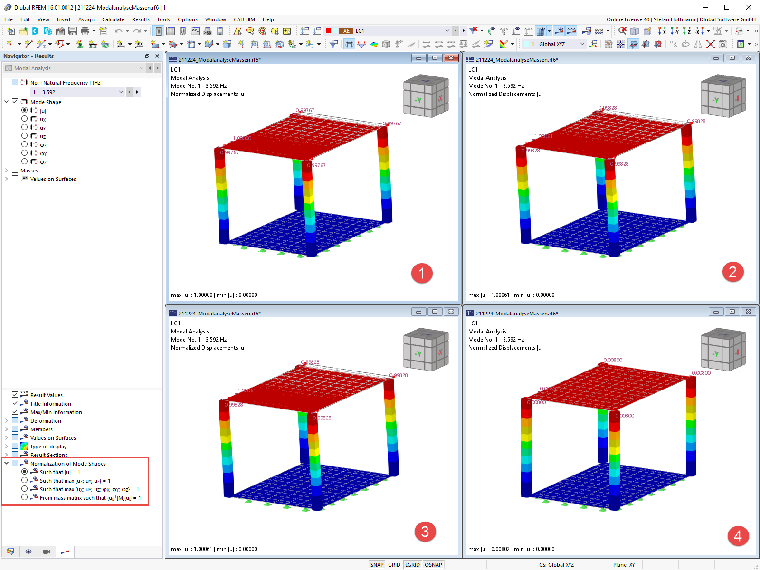Enable the Masses checkbox
The image size is (760, 570).
point(15,170)
